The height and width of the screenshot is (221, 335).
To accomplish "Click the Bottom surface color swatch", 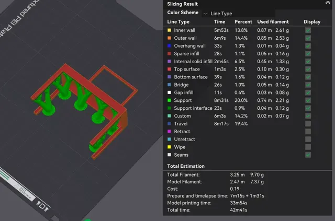I will [169, 77].
